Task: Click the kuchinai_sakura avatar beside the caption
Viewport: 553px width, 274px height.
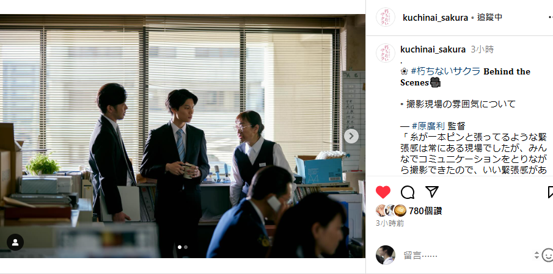Action: point(386,53)
